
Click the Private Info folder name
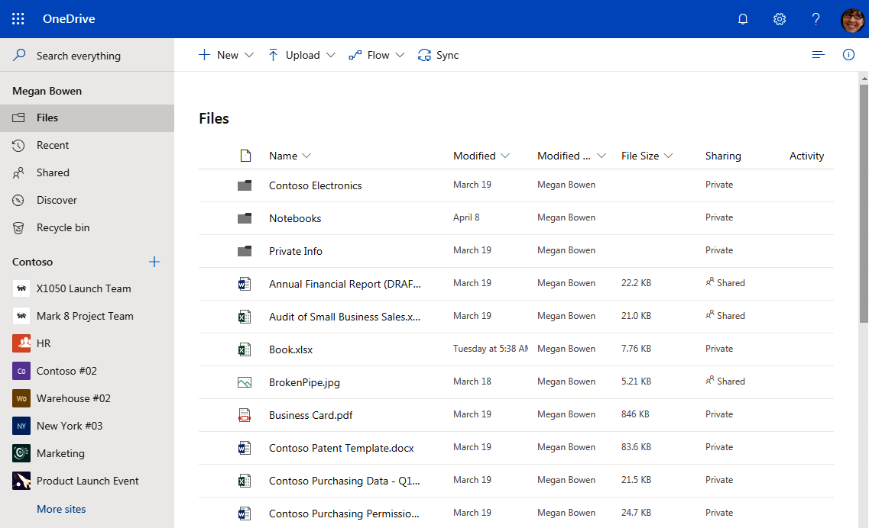pyautogui.click(x=295, y=251)
